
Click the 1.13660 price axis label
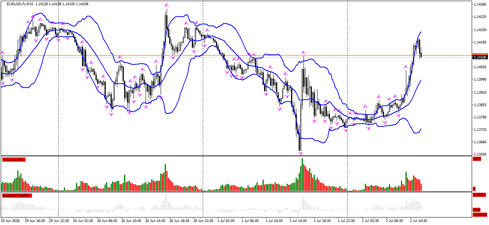point(480,142)
